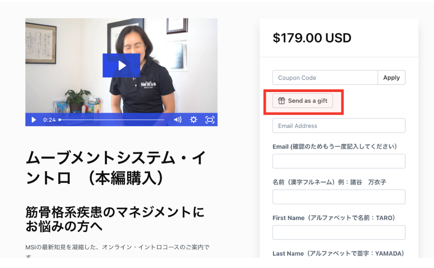Screen dimensions: 434x268
Task: Click the First Name input field
Action: (339, 232)
